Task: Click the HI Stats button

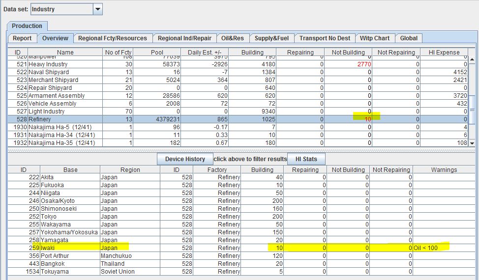Action: tap(306, 159)
